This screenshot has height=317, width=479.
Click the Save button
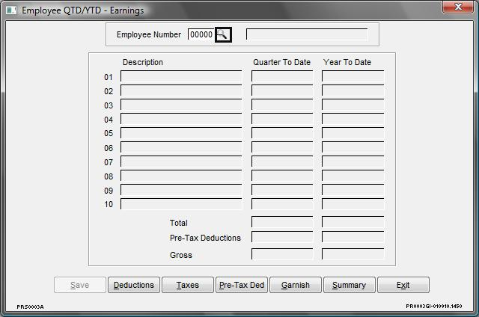click(x=80, y=285)
